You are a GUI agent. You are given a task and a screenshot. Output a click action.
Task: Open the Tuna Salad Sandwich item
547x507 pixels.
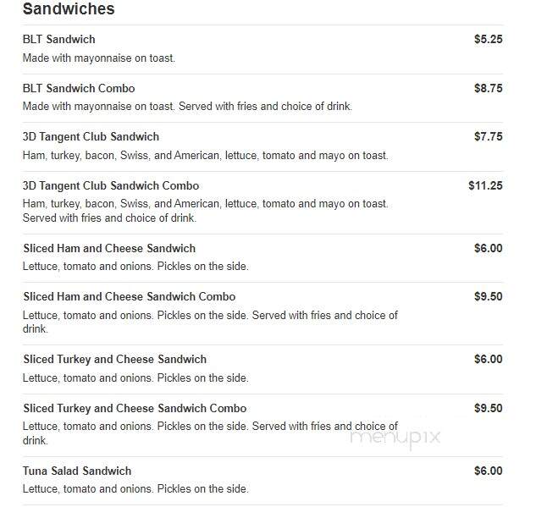(77, 471)
